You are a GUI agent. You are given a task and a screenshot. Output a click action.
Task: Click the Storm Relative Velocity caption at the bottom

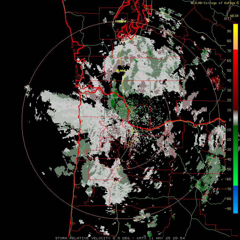(x=120, y=238)
